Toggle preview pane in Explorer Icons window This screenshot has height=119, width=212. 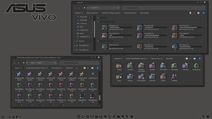(x=92, y=68)
